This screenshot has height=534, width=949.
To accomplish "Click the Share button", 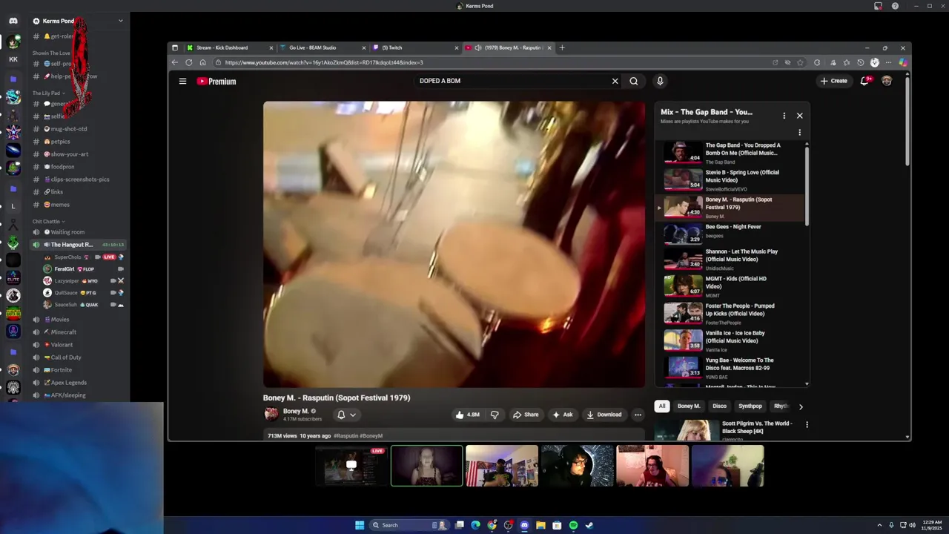I will pyautogui.click(x=526, y=415).
